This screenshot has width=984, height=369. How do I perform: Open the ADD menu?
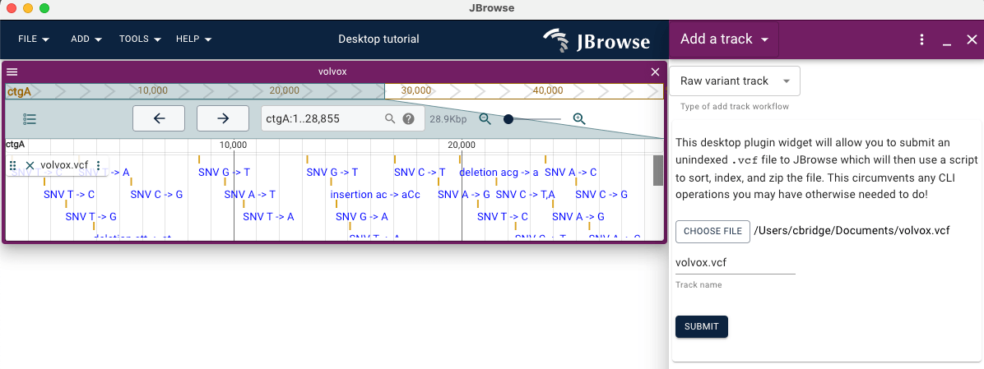(x=86, y=39)
